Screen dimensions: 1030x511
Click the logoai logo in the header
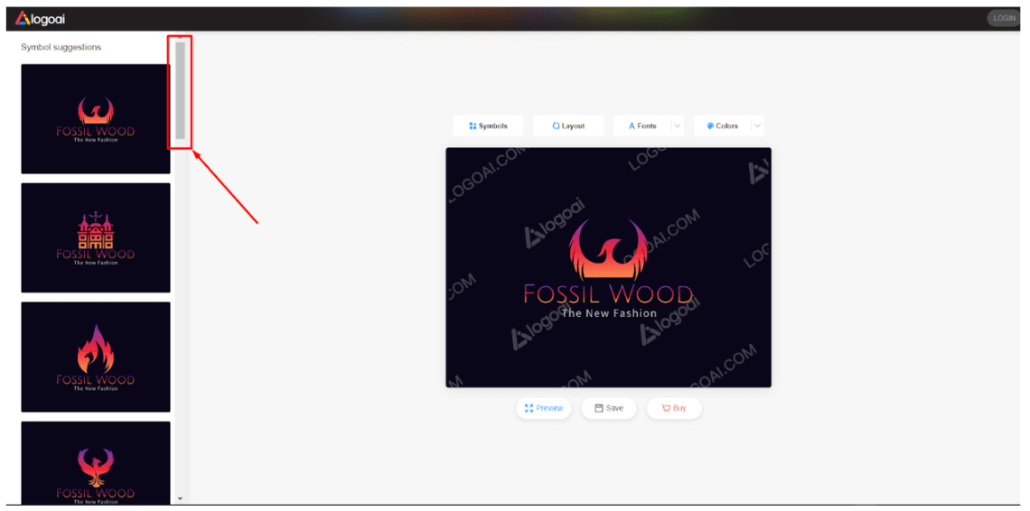pyautogui.click(x=40, y=18)
